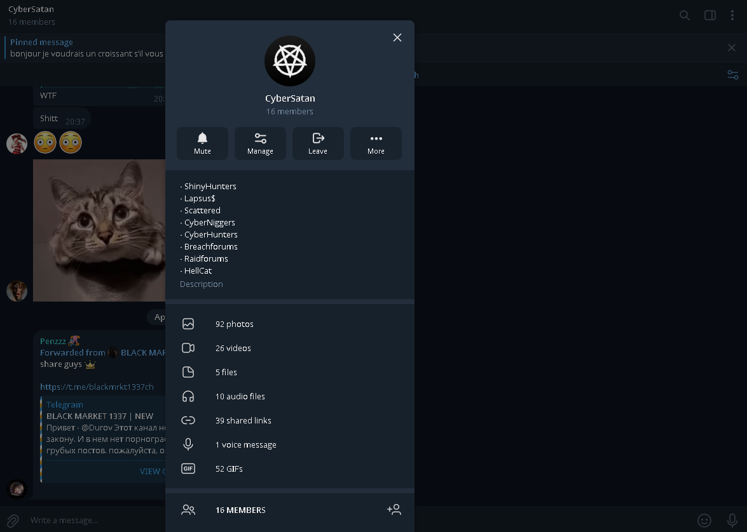Click the avatar beside the flushed emojis
This screenshot has height=532, width=747.
pyautogui.click(x=17, y=143)
